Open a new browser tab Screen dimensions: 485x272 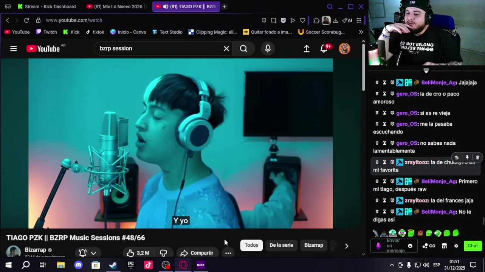tap(224, 6)
